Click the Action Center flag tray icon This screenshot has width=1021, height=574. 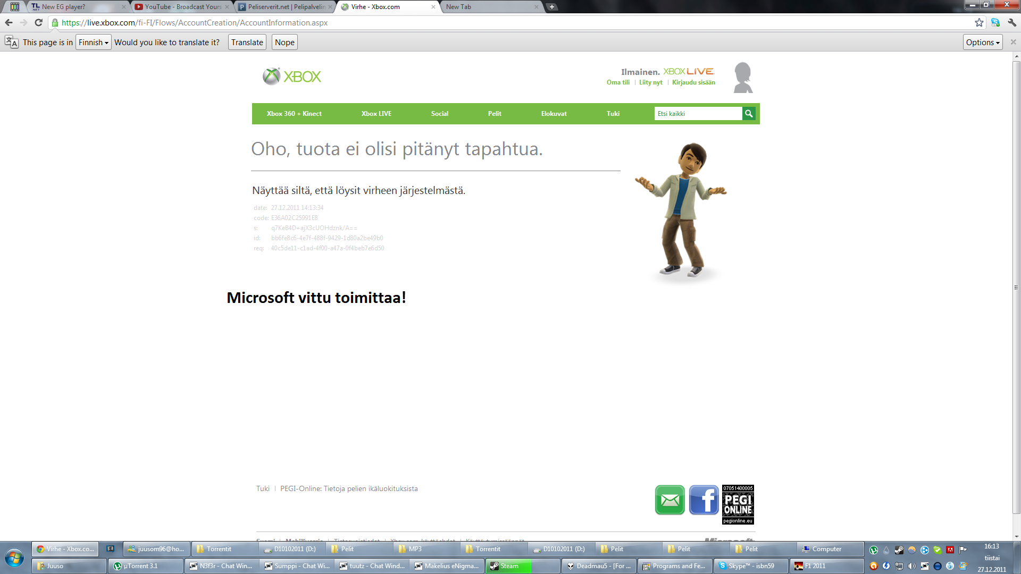(963, 550)
